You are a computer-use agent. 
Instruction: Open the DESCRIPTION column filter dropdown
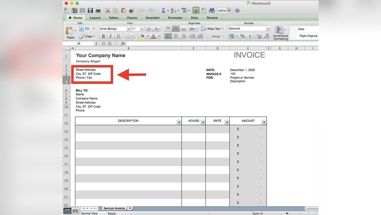(179, 122)
